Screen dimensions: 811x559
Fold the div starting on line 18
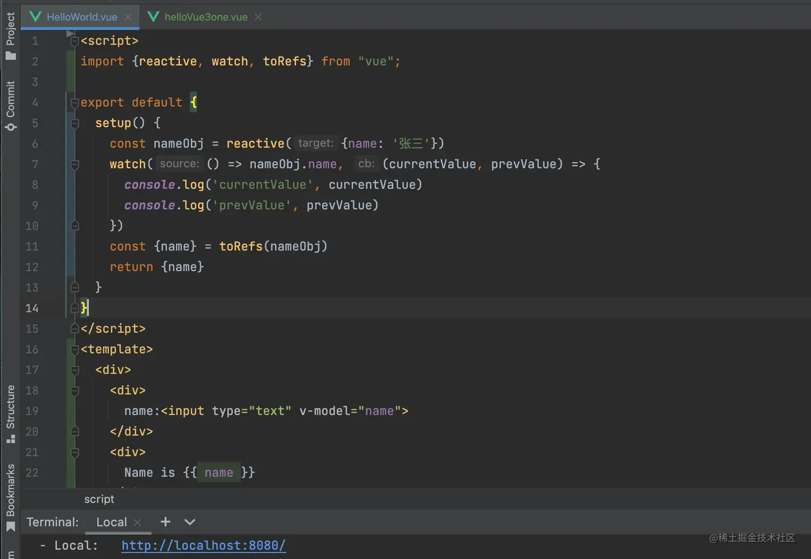[x=75, y=391]
